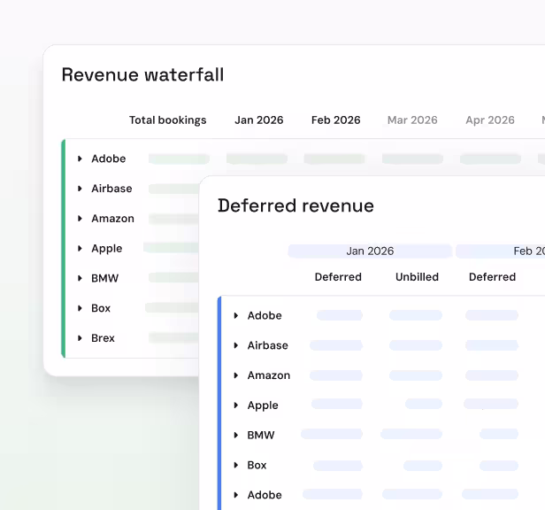The width and height of the screenshot is (545, 510).
Task: Click Box name in Revenue waterfall
Action: click(x=101, y=308)
